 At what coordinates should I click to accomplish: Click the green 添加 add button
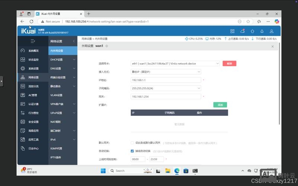[x=220, y=105]
